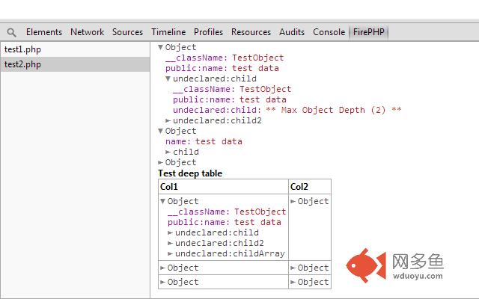This screenshot has height=299, width=479.
Task: Open the Sources panel tab
Action: pyautogui.click(x=127, y=32)
